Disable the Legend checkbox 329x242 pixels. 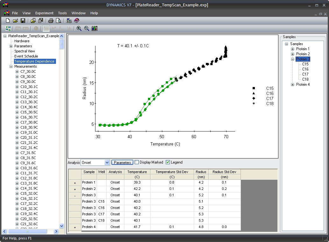click(168, 162)
